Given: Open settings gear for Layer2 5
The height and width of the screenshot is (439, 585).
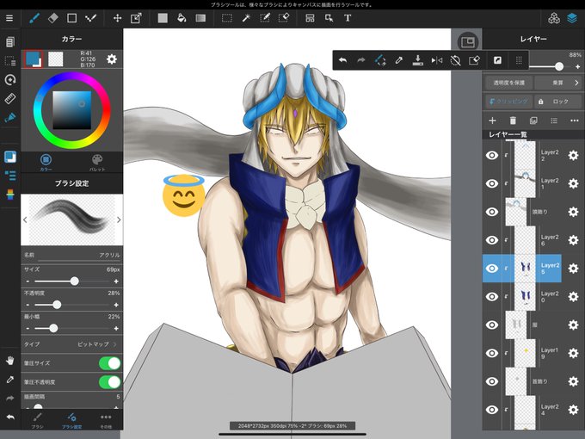Looking at the screenshot, I should pos(573,268).
